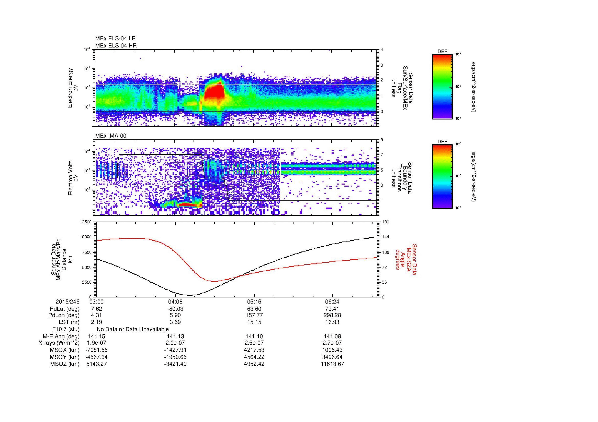Click the MEx ELS-04 HR title
The image size is (598, 422).
point(116,46)
